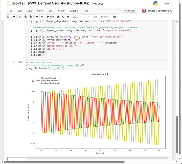Toggle the Not Trusted notebook indicator
This screenshot has width=182, height=164.
(x=129, y=11)
